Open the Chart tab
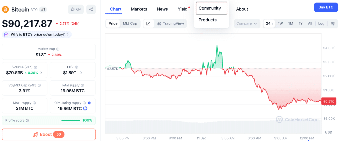342x141 pixels. click(116, 9)
